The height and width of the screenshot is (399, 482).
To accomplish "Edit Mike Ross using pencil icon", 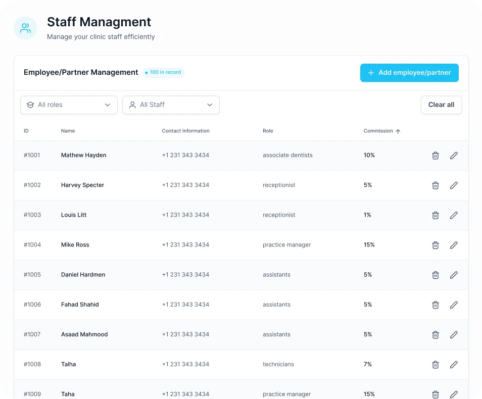I will pos(454,245).
